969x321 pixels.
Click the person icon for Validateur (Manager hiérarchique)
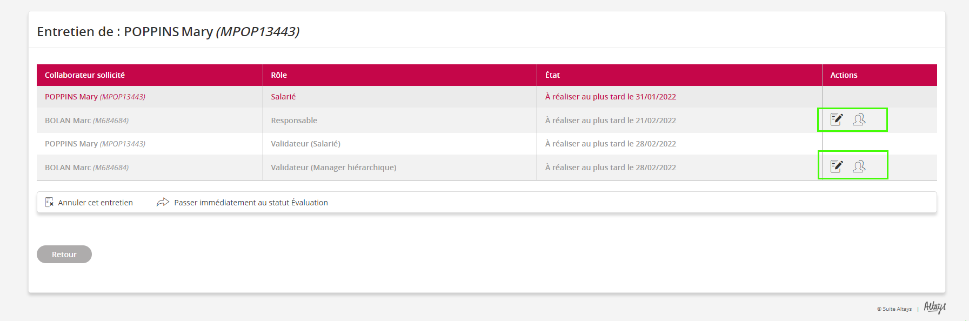[x=859, y=166]
